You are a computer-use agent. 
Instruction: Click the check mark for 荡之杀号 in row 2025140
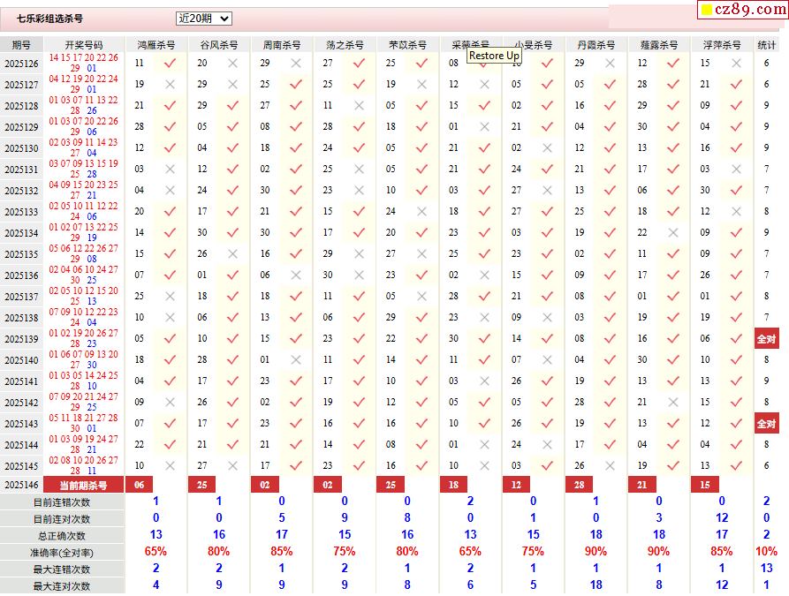coord(359,360)
